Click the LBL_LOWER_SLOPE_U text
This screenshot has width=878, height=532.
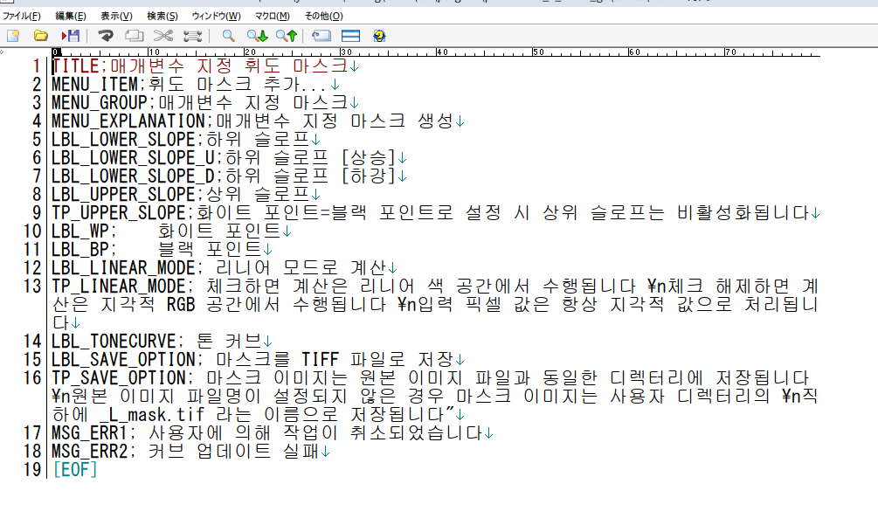tap(134, 158)
